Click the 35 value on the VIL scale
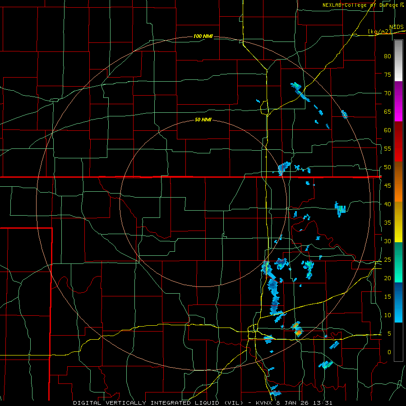This screenshot has height=406, width=406. coord(388,223)
